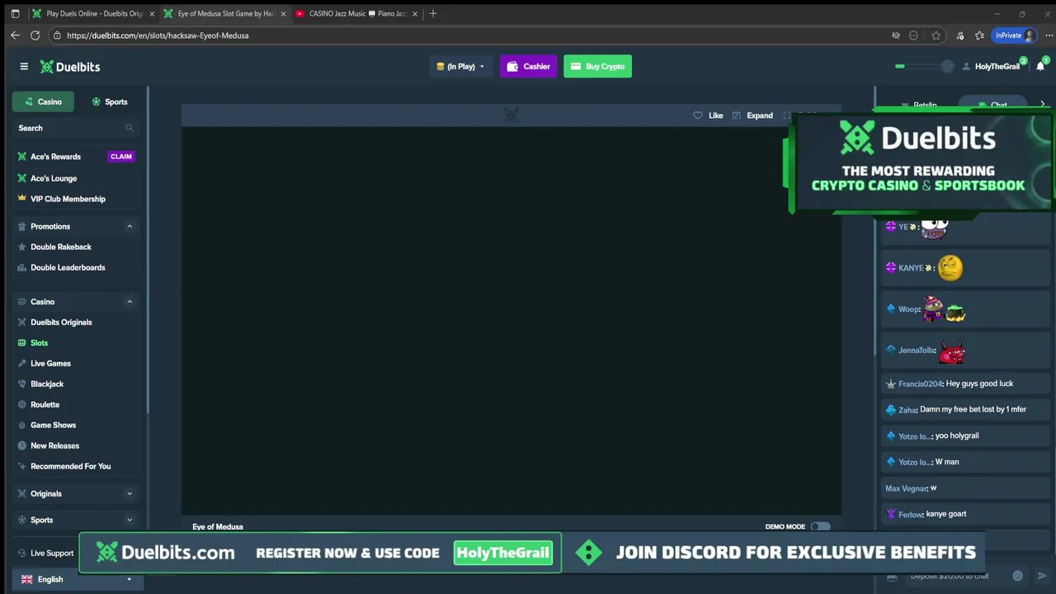Switch to the Chat tab
Image resolution: width=1056 pixels, height=594 pixels.
point(992,105)
